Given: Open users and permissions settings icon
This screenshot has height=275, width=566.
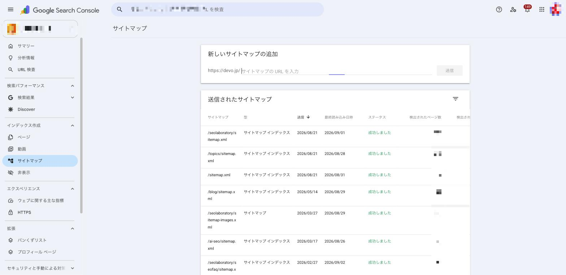Looking at the screenshot, I should [x=513, y=10].
